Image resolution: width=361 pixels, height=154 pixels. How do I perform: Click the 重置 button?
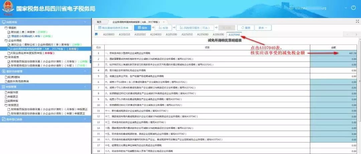coord(246,28)
